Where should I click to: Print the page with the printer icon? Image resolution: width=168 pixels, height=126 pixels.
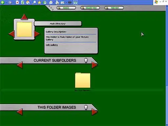point(57,2)
